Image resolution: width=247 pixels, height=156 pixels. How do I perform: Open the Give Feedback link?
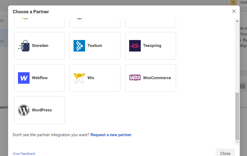24,154
